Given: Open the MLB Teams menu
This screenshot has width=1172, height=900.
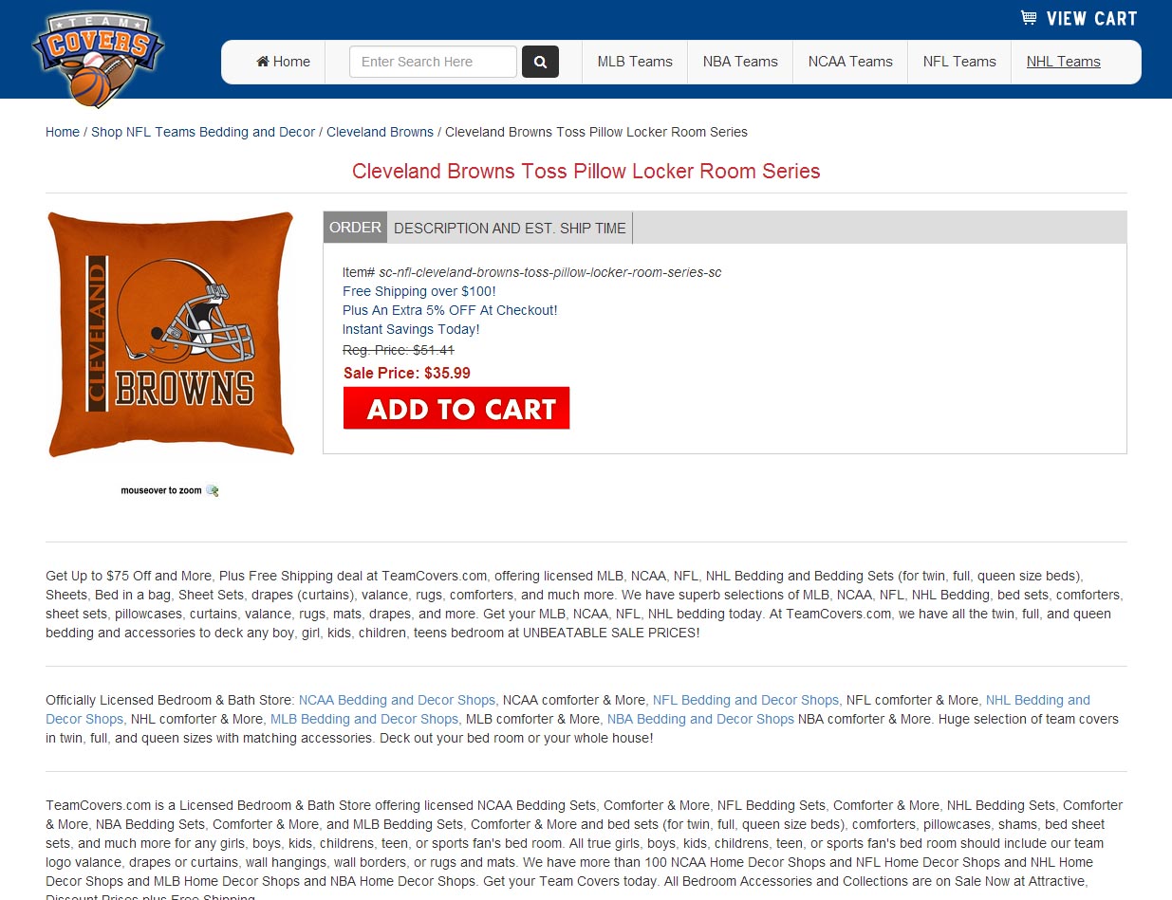Looking at the screenshot, I should point(635,62).
